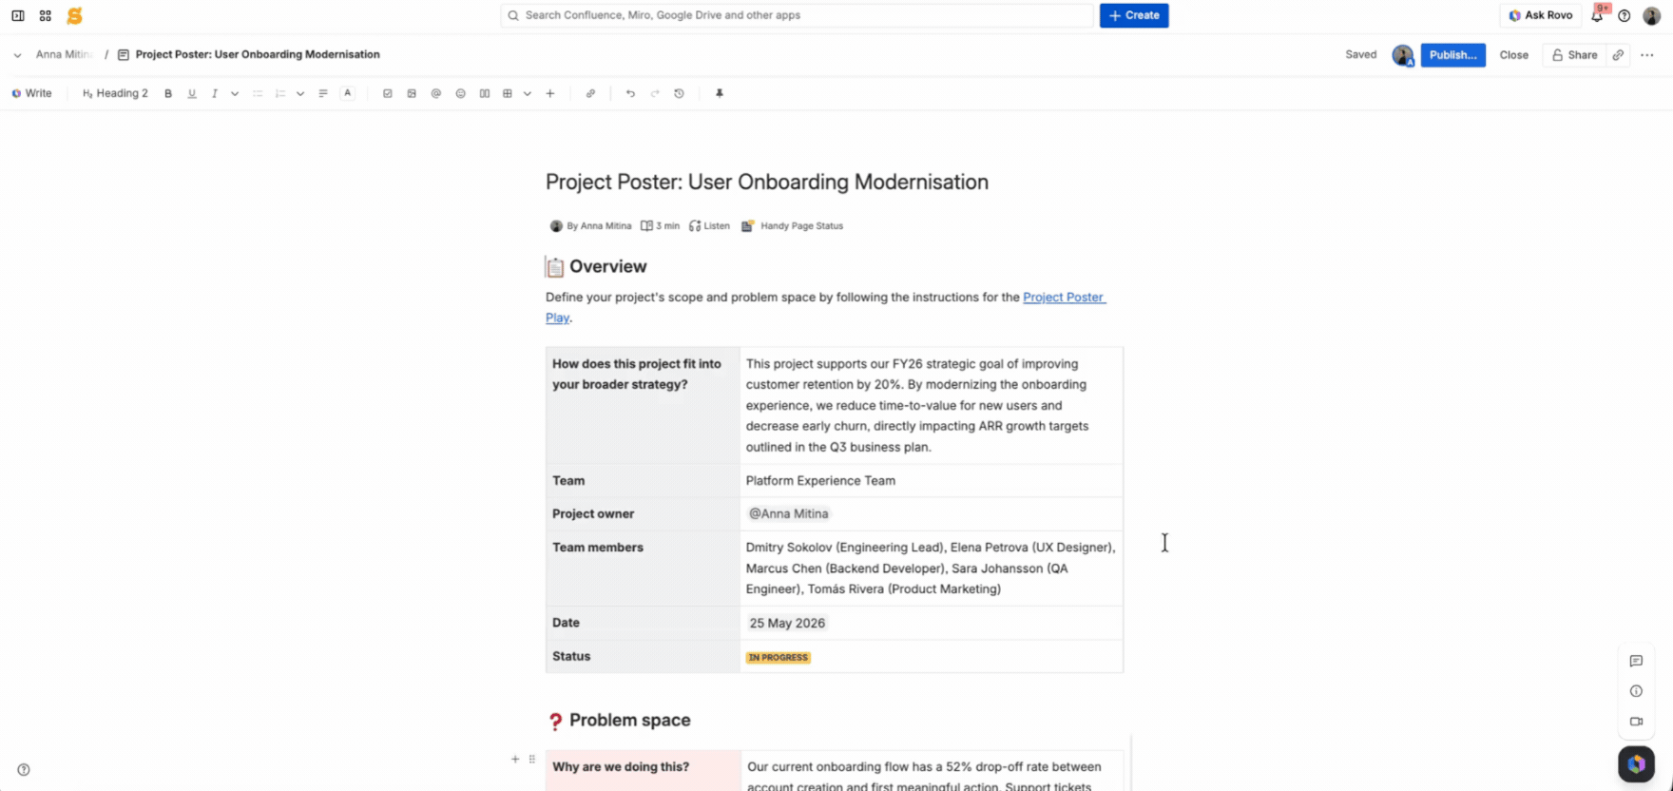
Task: Toggle underline formatting
Action: point(192,93)
